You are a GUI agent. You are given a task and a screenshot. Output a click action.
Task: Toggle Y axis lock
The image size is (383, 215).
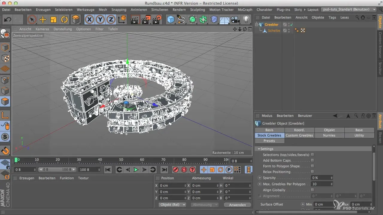(100, 20)
